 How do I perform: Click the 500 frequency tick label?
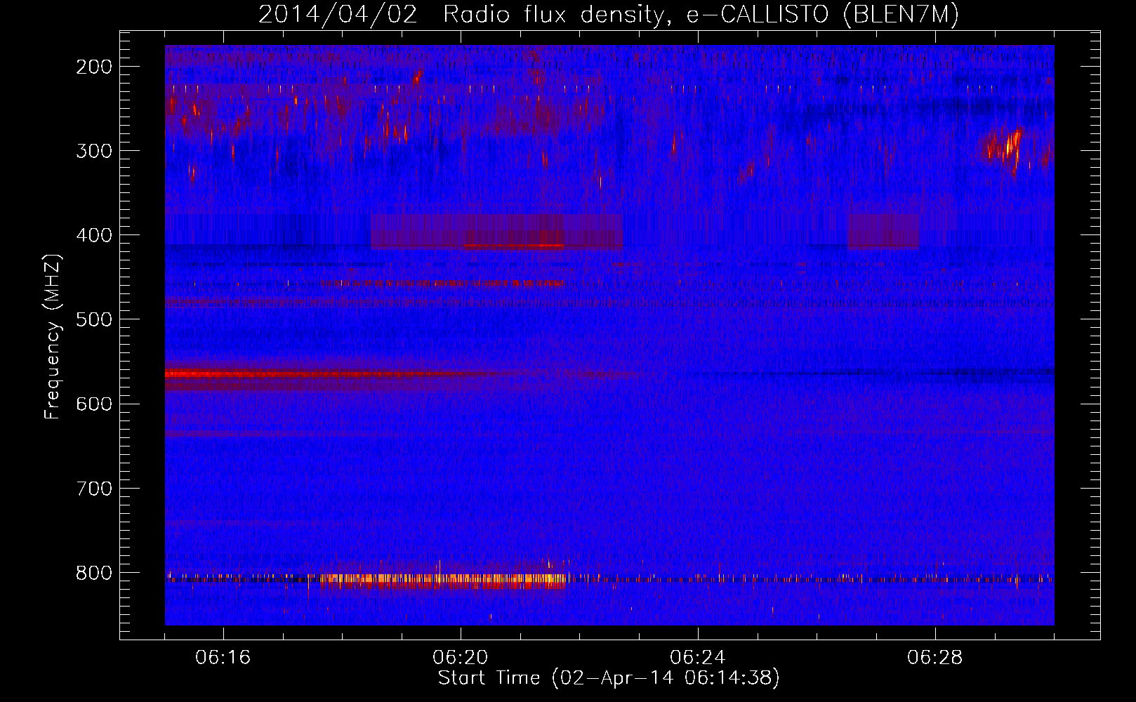tap(94, 319)
